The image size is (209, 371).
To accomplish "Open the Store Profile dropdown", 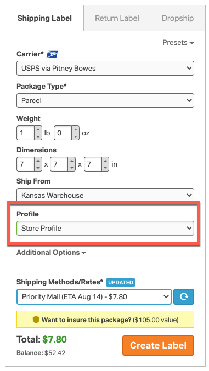I will 105,228.
